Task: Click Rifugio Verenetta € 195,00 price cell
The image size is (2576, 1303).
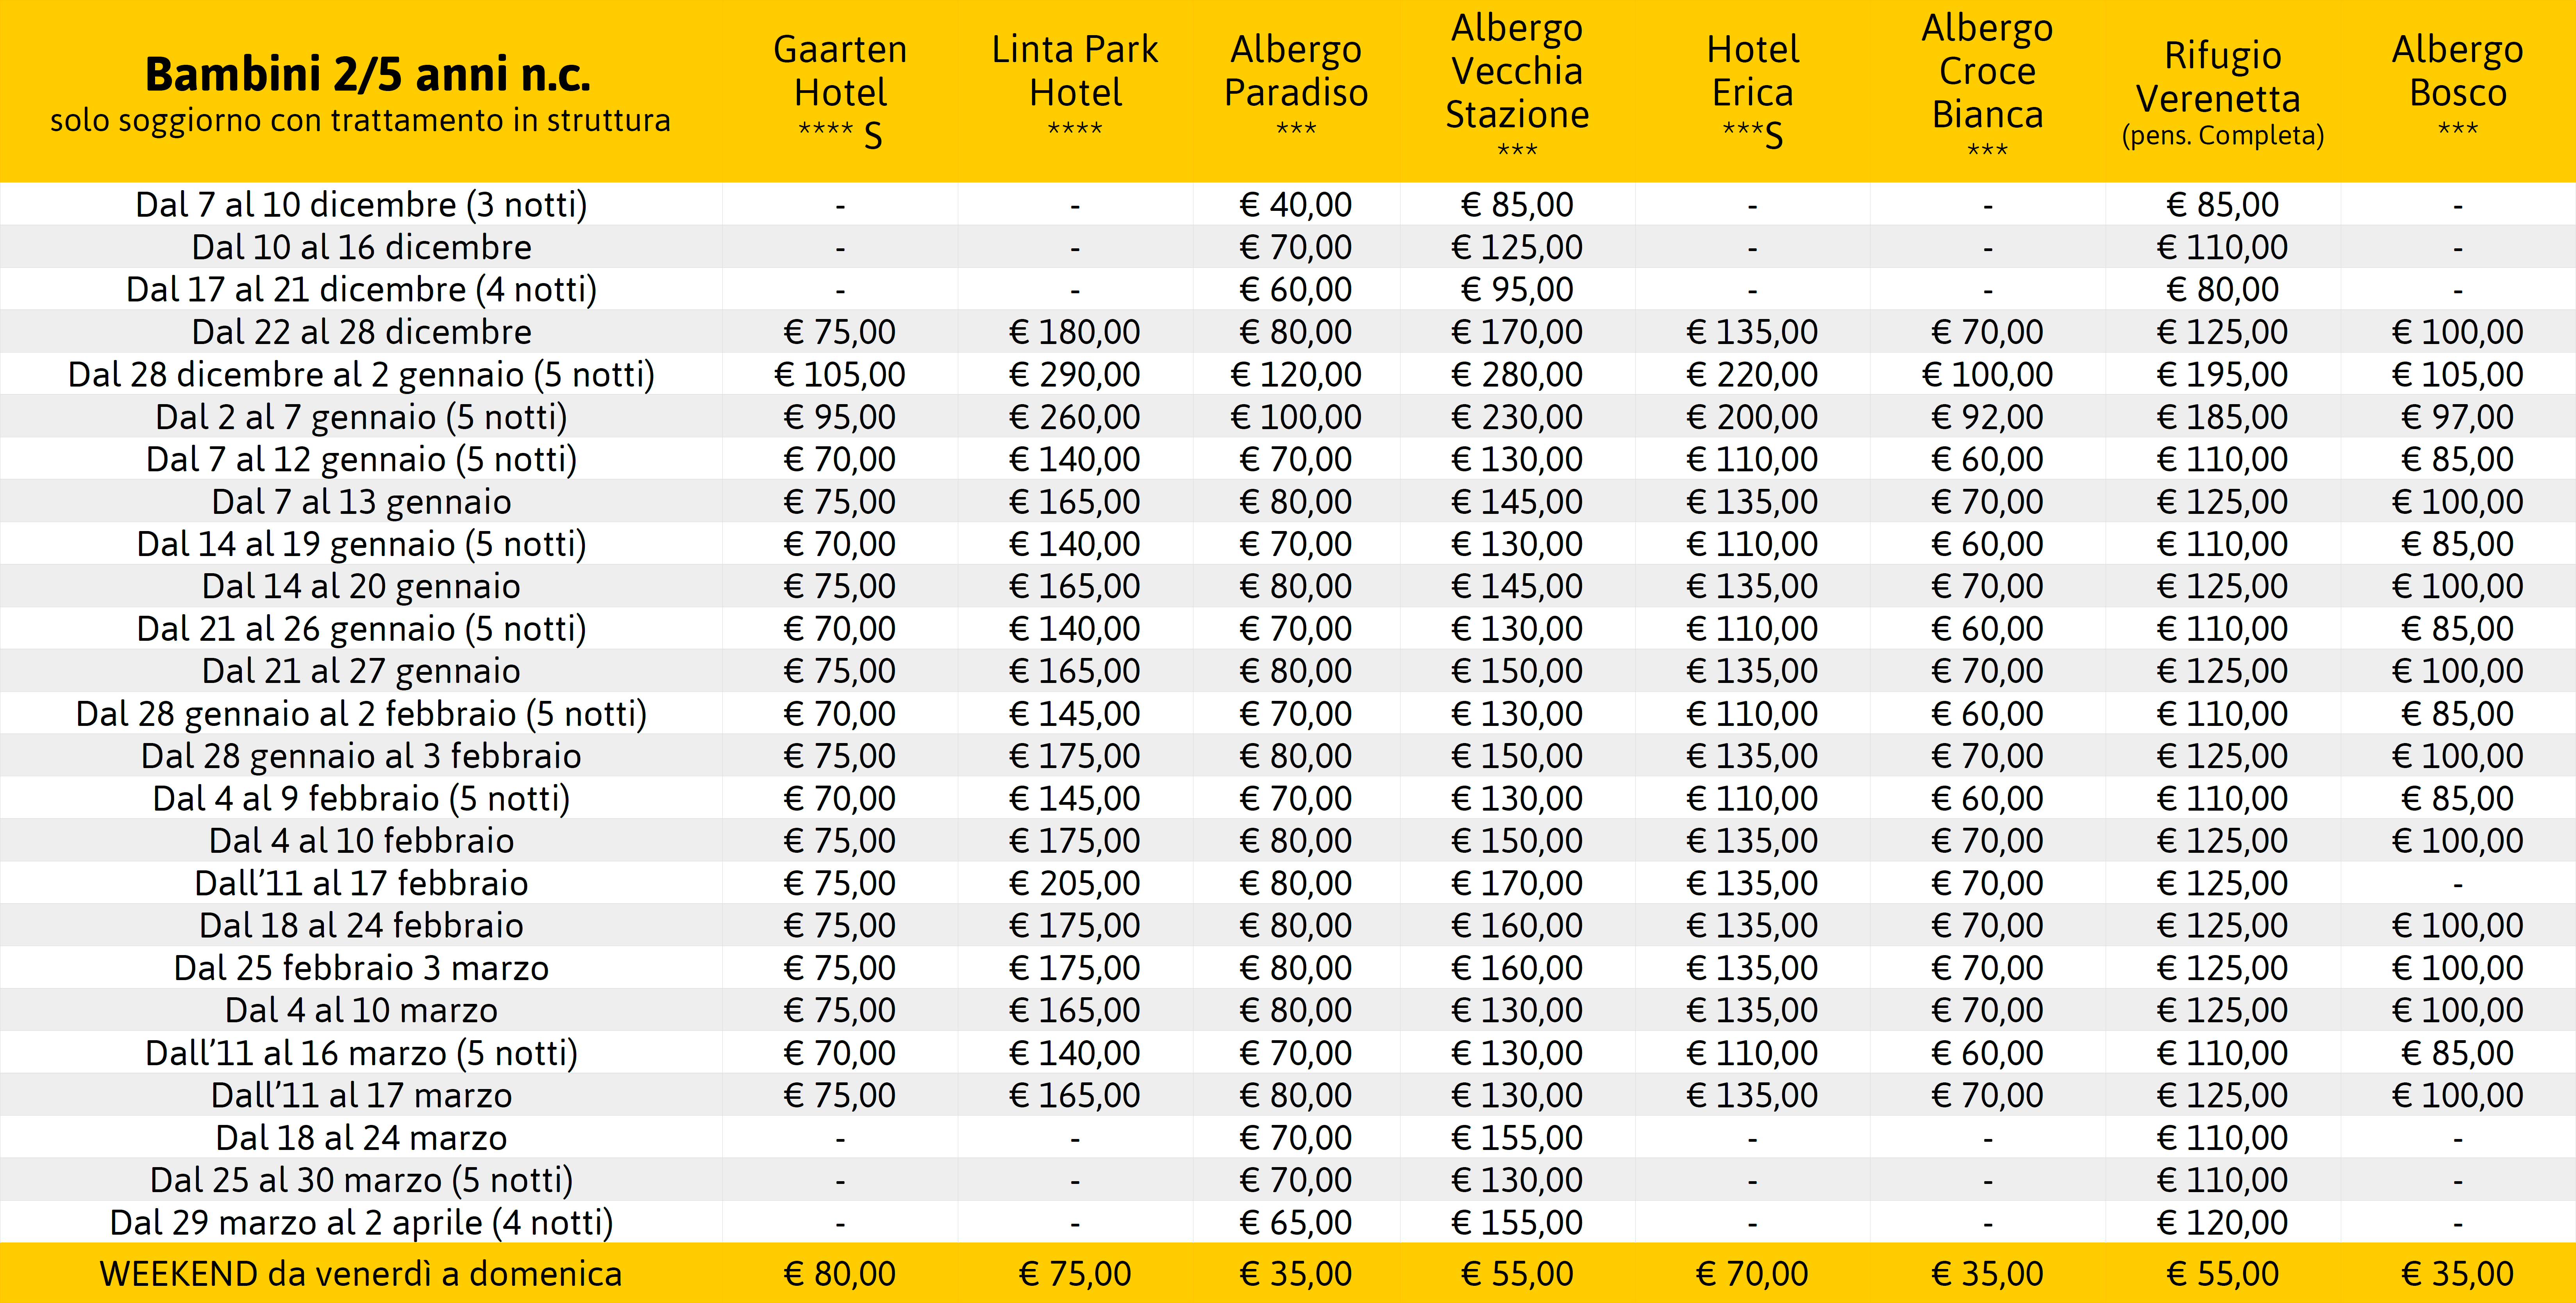Action: point(2222,375)
